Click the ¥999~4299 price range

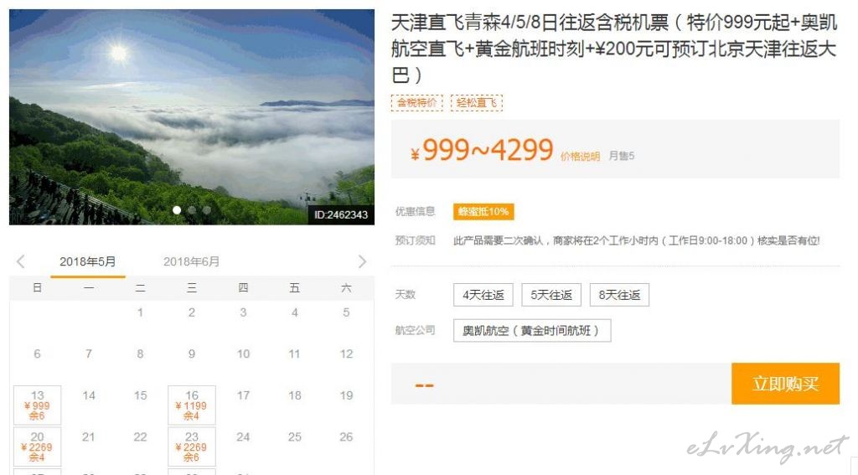(x=482, y=150)
